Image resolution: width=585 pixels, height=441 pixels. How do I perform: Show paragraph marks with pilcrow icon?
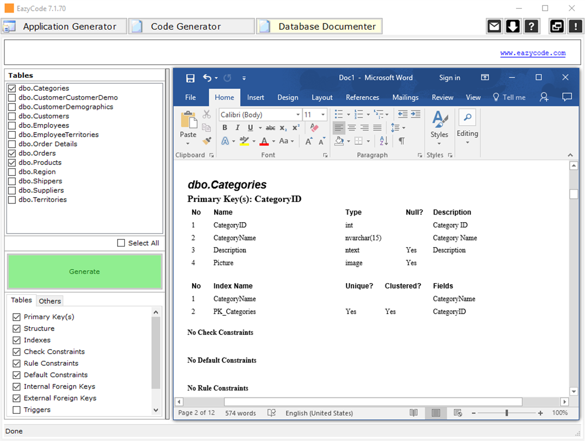(x=401, y=141)
